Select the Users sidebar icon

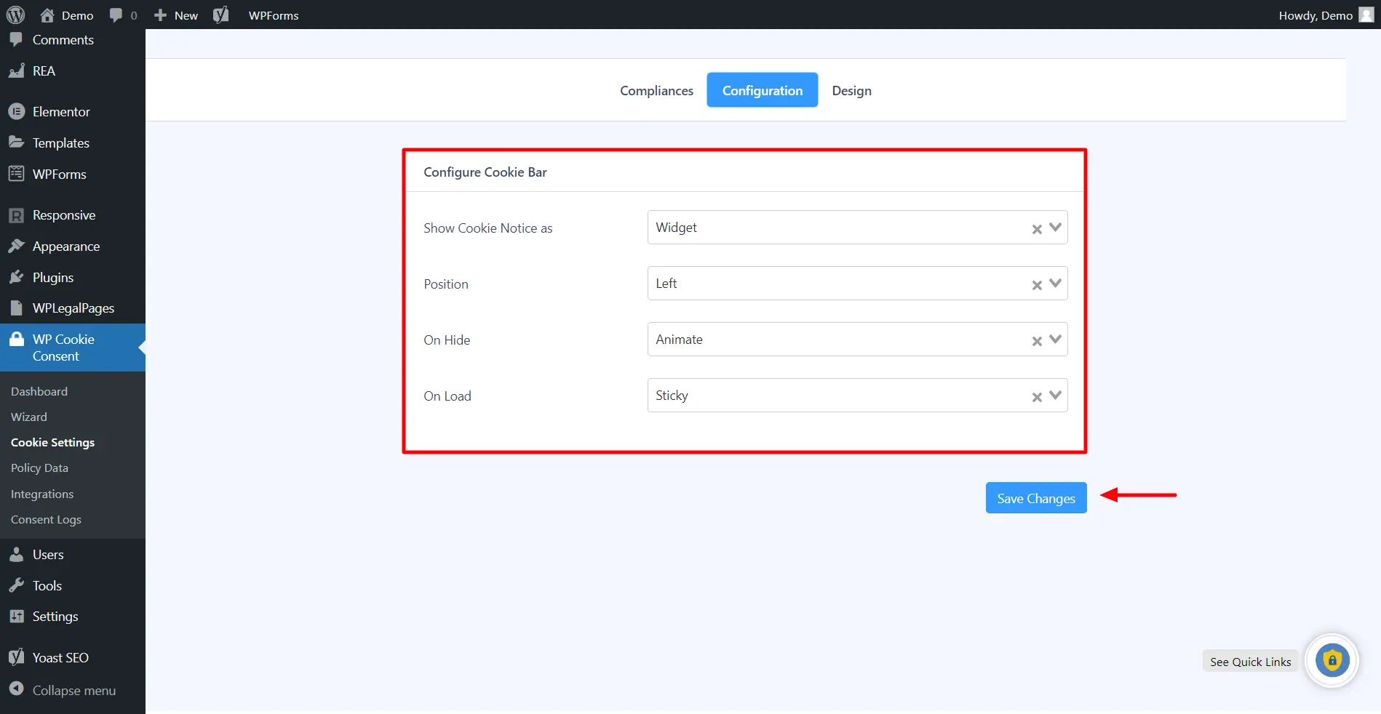[x=16, y=554]
